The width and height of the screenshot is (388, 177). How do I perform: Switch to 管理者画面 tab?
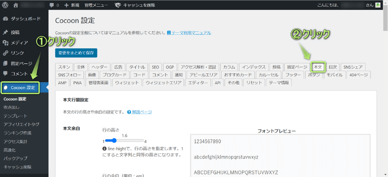(98, 83)
